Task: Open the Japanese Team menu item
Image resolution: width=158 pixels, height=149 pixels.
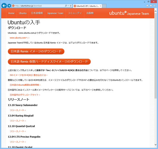Action: tap(55, 13)
